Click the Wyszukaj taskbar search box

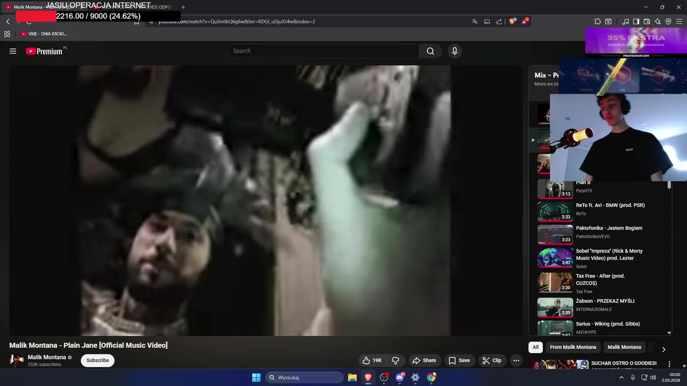point(304,377)
